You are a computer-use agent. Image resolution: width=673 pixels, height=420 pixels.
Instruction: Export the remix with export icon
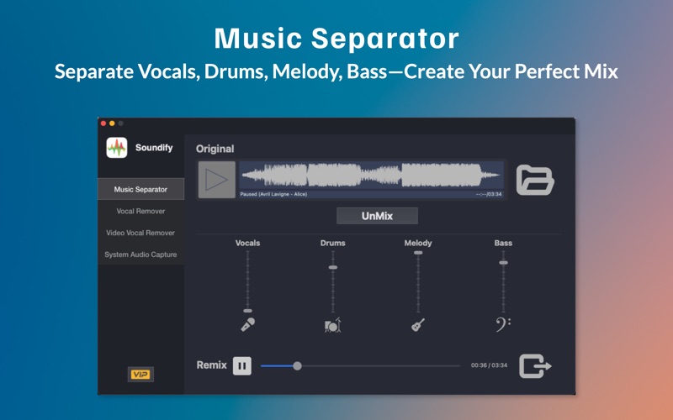coord(535,366)
